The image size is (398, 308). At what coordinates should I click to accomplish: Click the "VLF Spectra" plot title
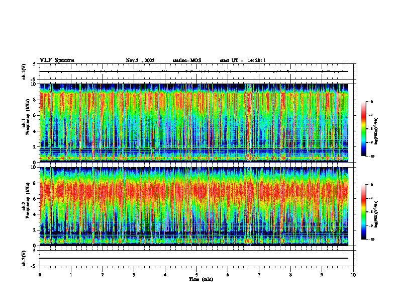(x=57, y=60)
